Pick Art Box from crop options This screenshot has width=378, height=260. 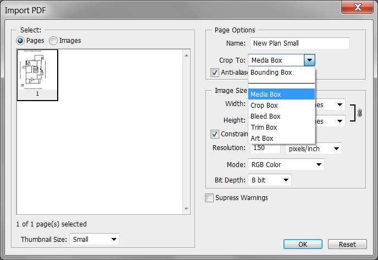pos(262,139)
